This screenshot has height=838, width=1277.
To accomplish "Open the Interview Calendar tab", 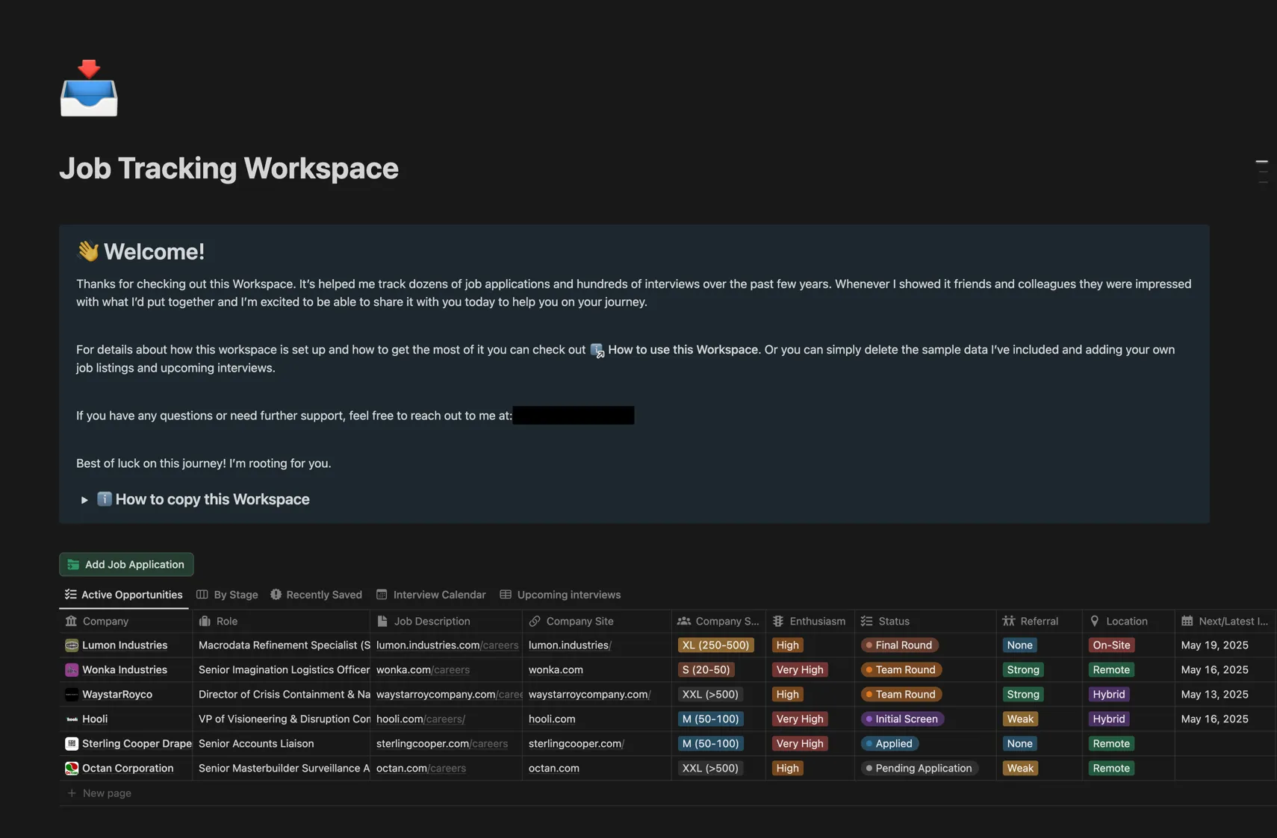I will tap(431, 595).
